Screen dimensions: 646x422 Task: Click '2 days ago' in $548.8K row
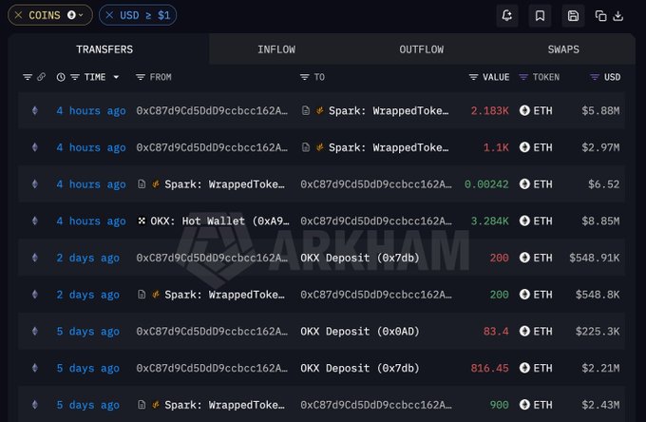87,295
